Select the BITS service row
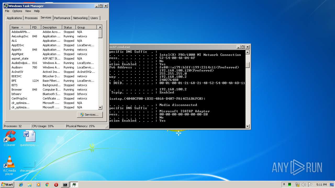The width and height of the screenshot is (335, 188). pos(54,85)
